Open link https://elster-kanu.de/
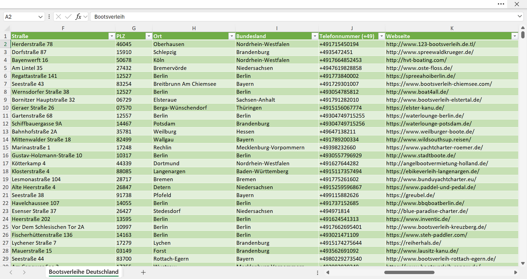Viewport: 527px width, 279px height. [x=415, y=108]
